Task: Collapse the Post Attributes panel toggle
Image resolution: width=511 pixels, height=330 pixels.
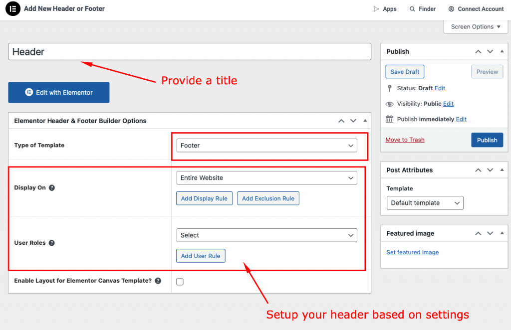Action: (502, 170)
